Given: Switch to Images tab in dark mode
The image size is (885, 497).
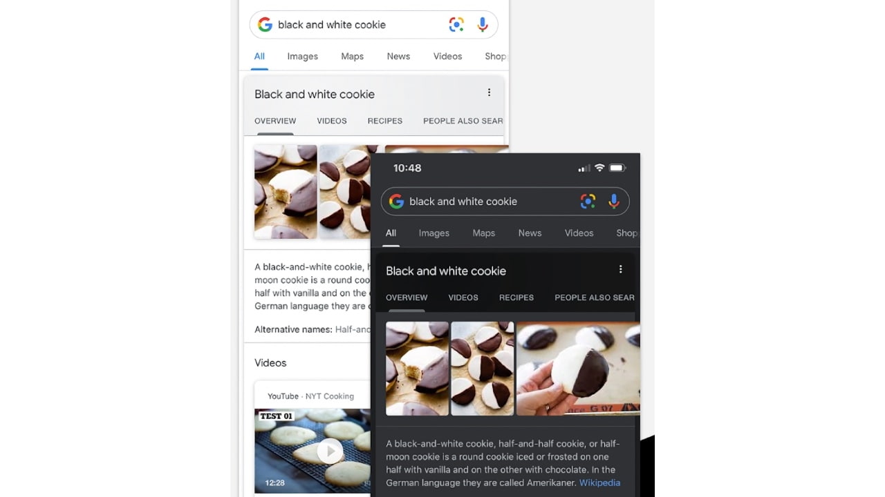Looking at the screenshot, I should 434,233.
